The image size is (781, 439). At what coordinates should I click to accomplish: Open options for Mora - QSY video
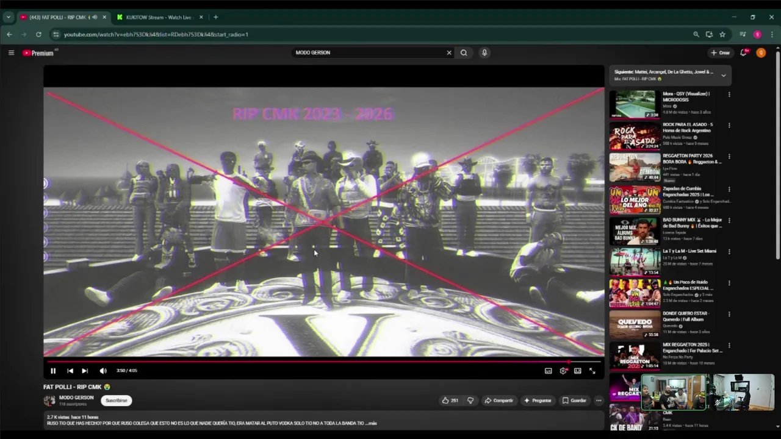coord(729,95)
